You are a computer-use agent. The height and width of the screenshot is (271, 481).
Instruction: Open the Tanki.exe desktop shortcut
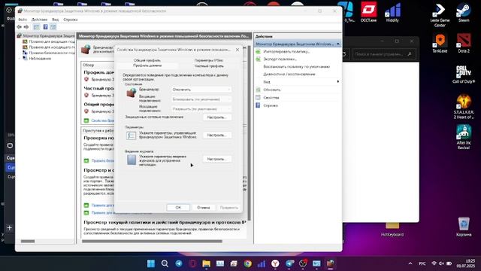tap(440, 43)
